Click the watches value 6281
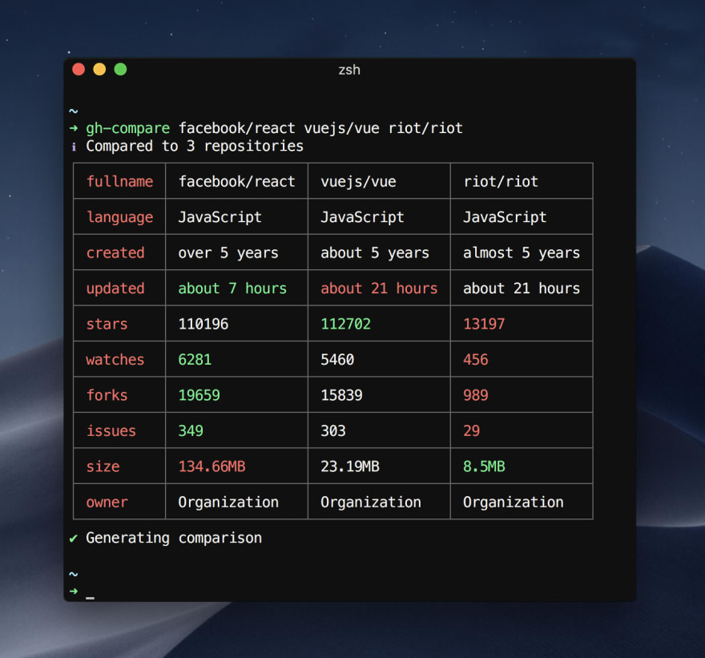 coord(195,359)
